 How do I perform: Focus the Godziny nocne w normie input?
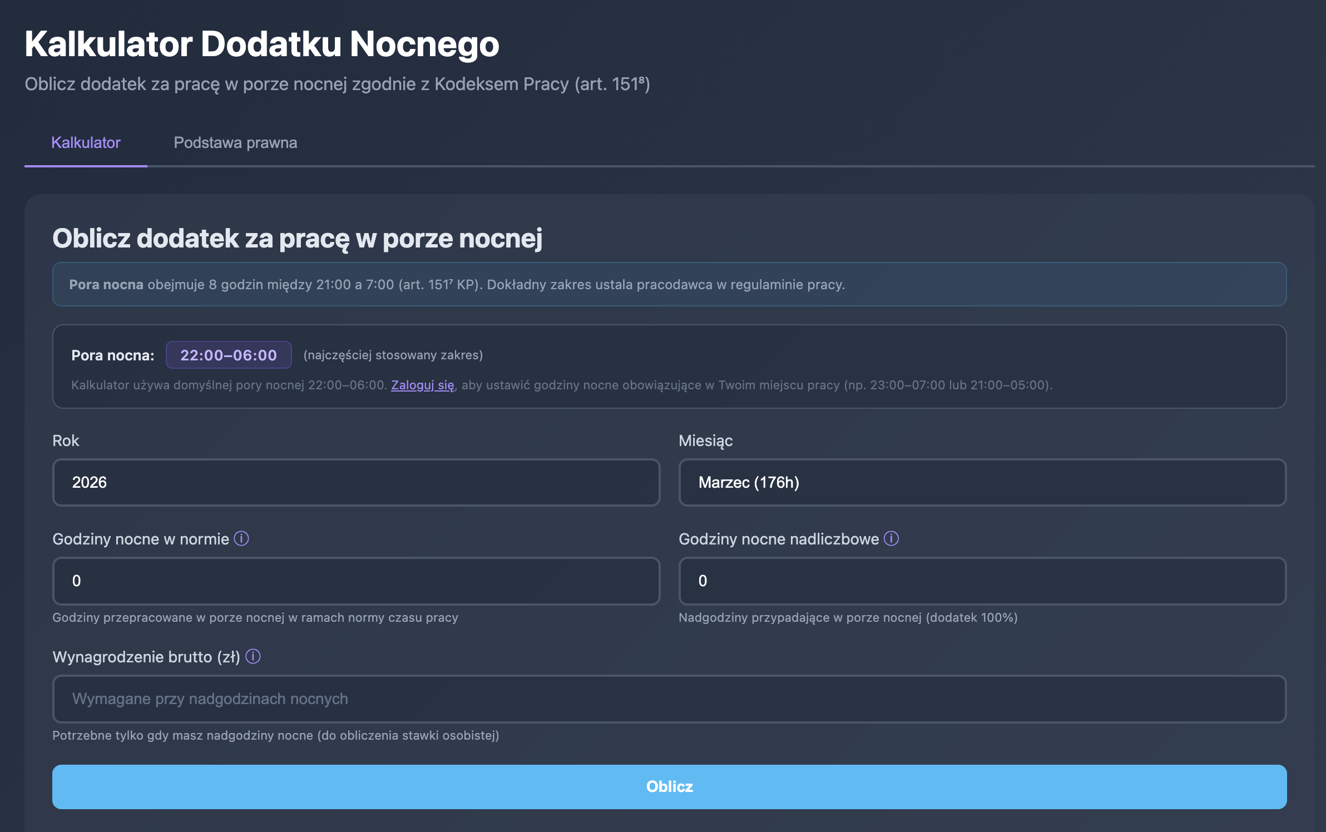[x=356, y=581]
